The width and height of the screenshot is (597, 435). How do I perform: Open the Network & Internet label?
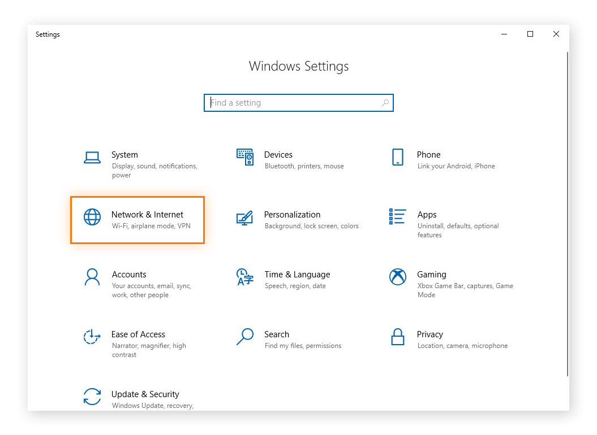147,215
